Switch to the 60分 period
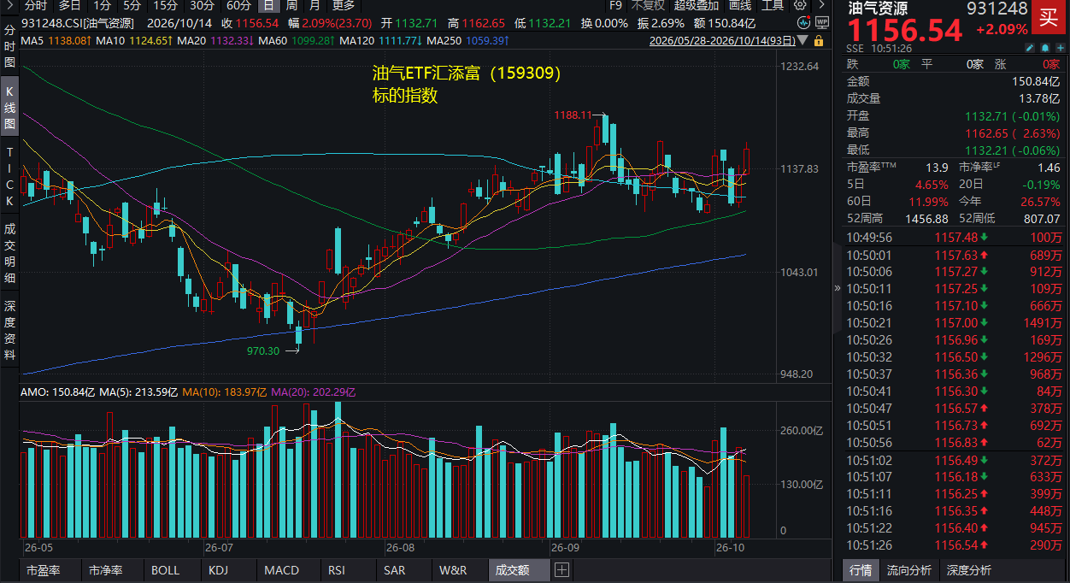The width and height of the screenshot is (1070, 583). point(238,5)
